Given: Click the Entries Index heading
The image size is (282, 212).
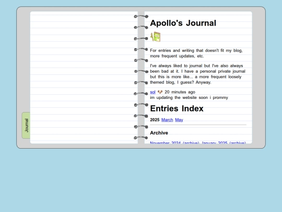Looking at the screenshot, I should click(x=177, y=108).
